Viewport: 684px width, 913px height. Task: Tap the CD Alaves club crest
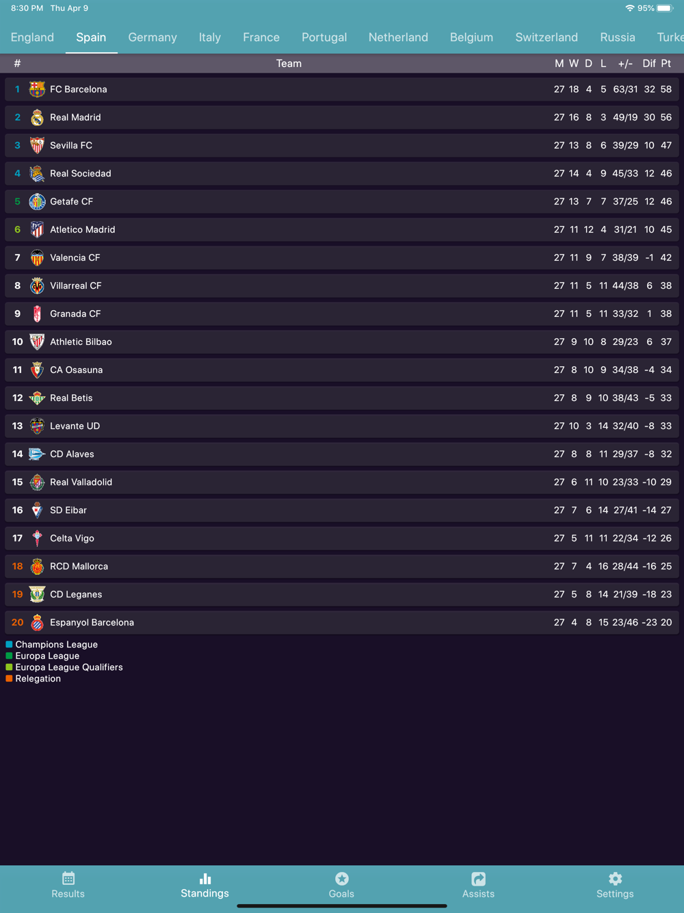point(37,454)
